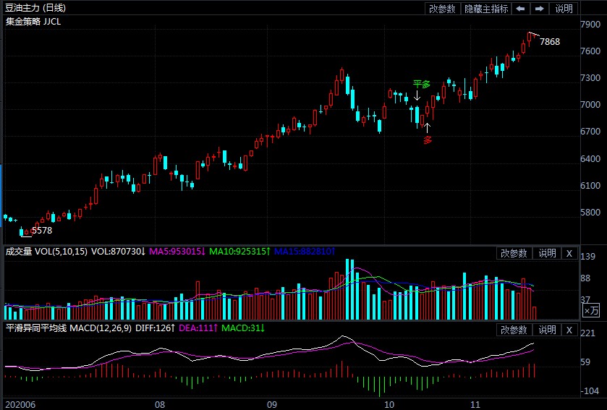Click the 202006 date axis label
This screenshot has height=410, width=607.
click(20, 405)
